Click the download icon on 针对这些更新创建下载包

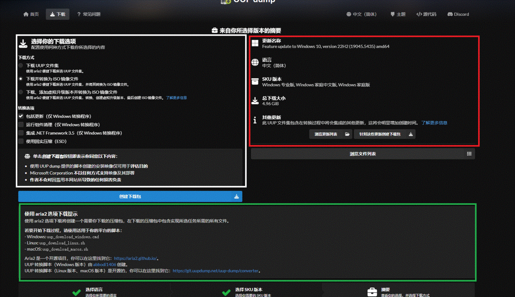pos(410,134)
